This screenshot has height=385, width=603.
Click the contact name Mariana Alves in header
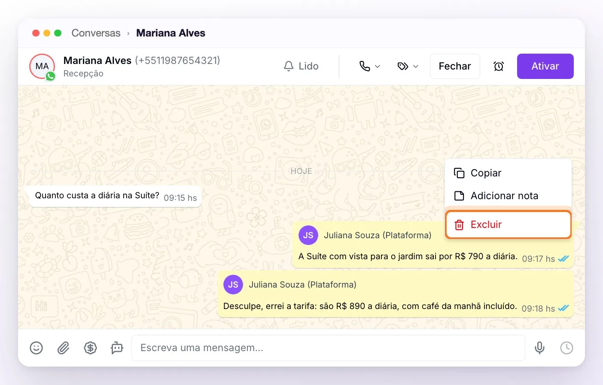[97, 61]
